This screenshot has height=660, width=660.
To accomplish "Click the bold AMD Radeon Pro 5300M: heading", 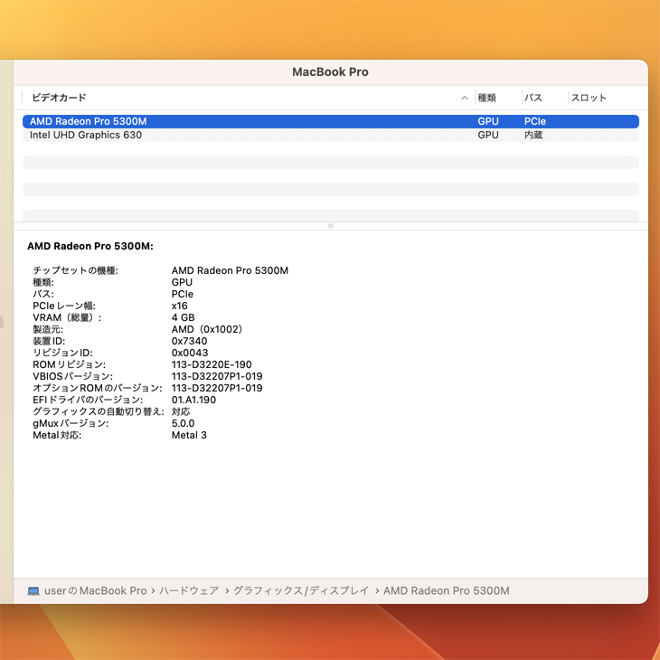I will (x=90, y=246).
